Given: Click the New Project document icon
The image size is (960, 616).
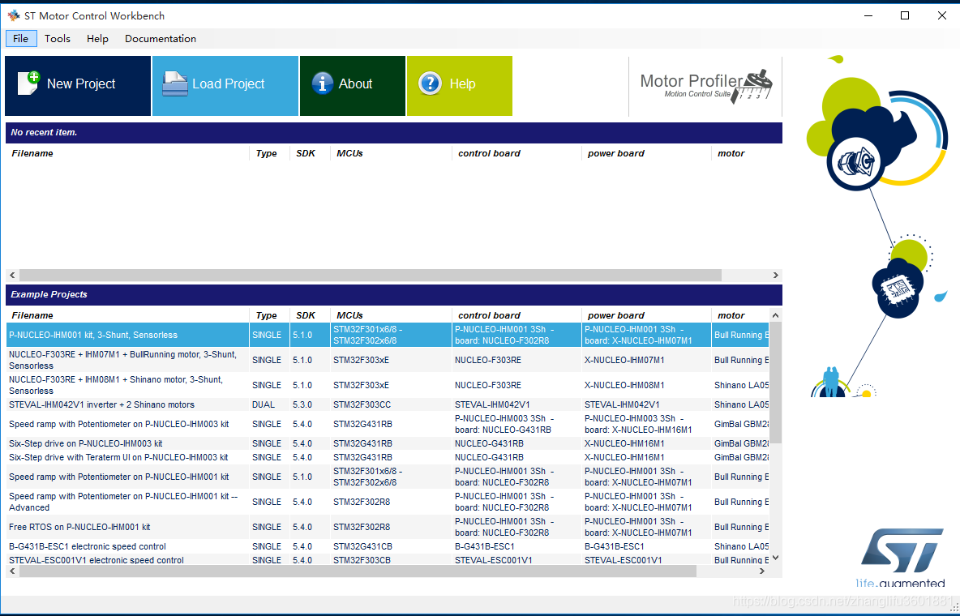Looking at the screenshot, I should coord(28,83).
